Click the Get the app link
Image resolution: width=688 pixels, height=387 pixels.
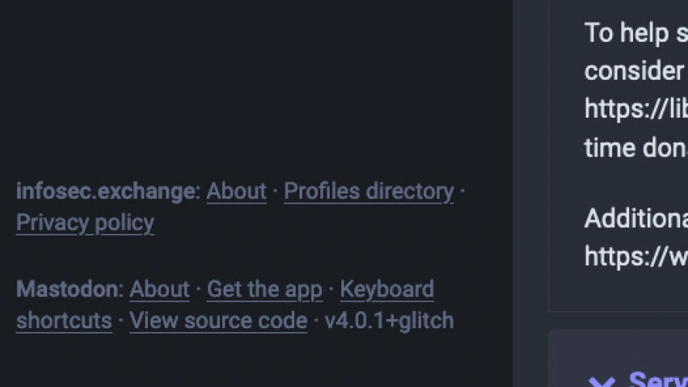click(265, 289)
